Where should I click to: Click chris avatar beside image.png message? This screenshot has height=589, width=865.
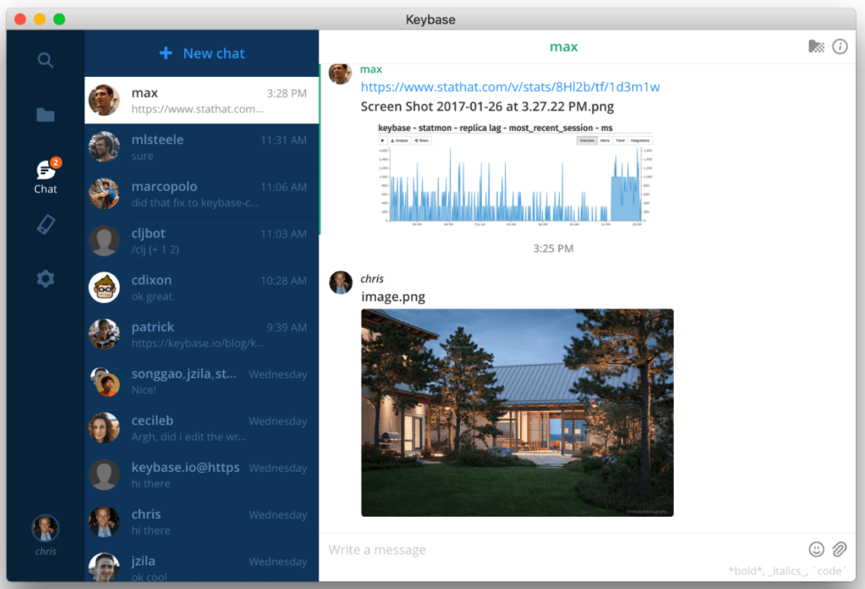(x=340, y=282)
